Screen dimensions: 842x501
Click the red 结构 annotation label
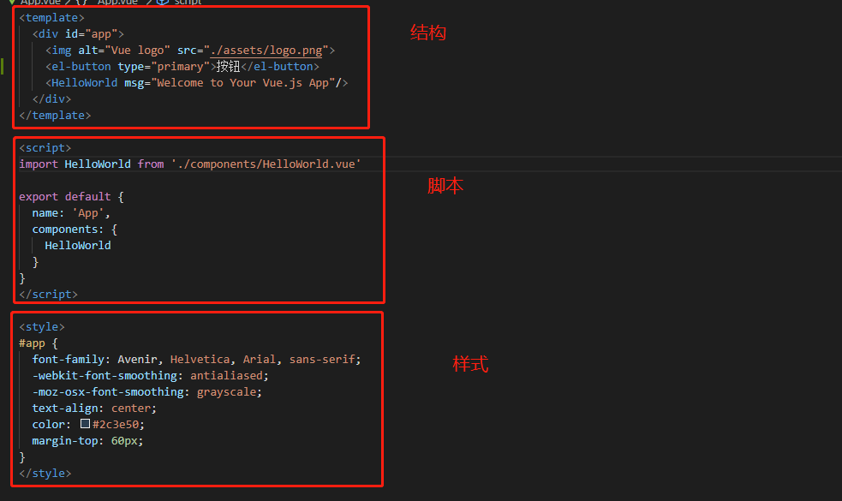point(428,33)
